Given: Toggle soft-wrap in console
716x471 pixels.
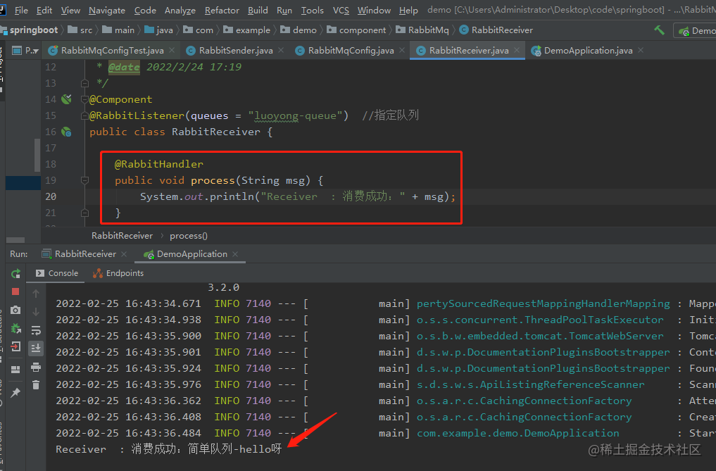Looking at the screenshot, I should coord(36,330).
